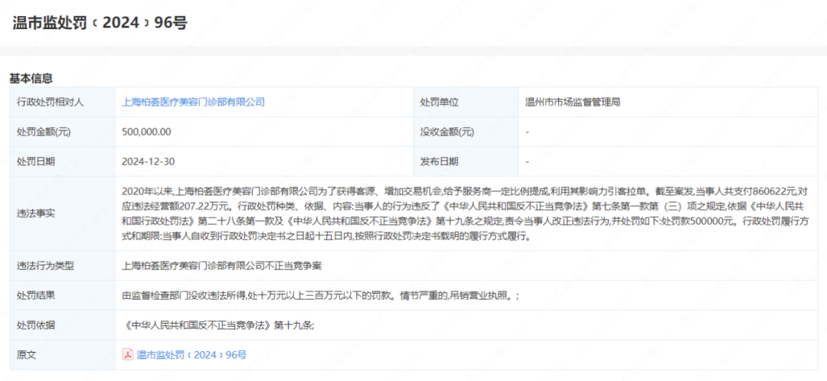Select the page title 温市监处罚〔2024〕96号
The image size is (827, 381).
click(100, 23)
